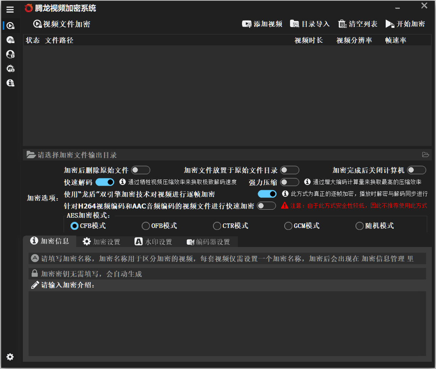Click the 文件路径 column header
436x369 pixels.
click(x=59, y=40)
